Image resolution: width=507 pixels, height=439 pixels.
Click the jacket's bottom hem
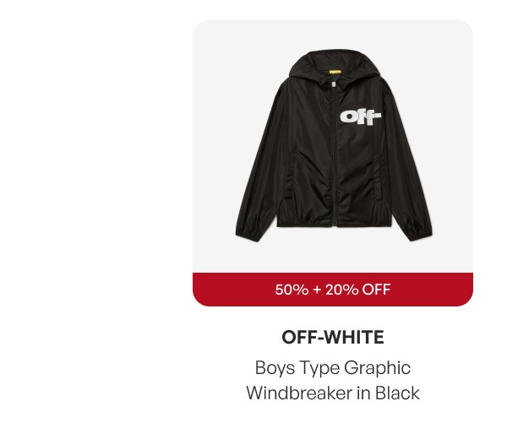(x=335, y=221)
